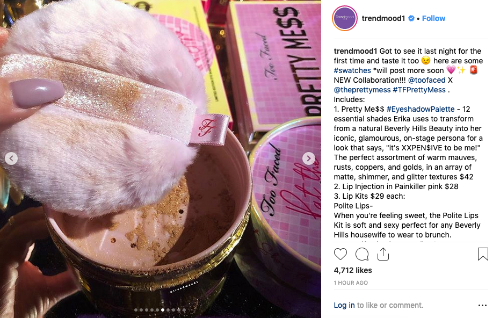This screenshot has height=318, width=500.
Task: Open trendmood1 profile picture
Action: 345,18
